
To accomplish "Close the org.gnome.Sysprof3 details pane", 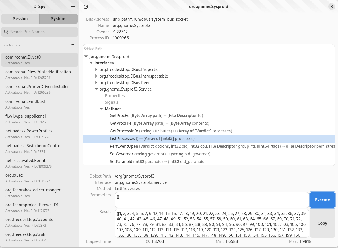I will point(332,7).
